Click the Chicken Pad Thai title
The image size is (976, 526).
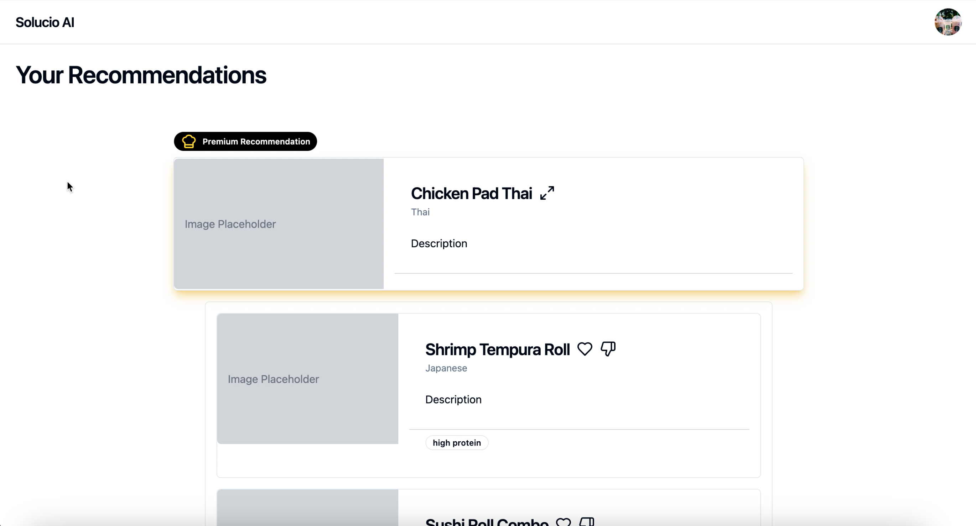471,193
